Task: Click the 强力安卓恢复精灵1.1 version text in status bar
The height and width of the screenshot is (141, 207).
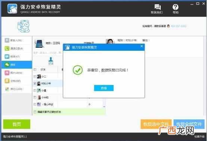Action: (15, 137)
